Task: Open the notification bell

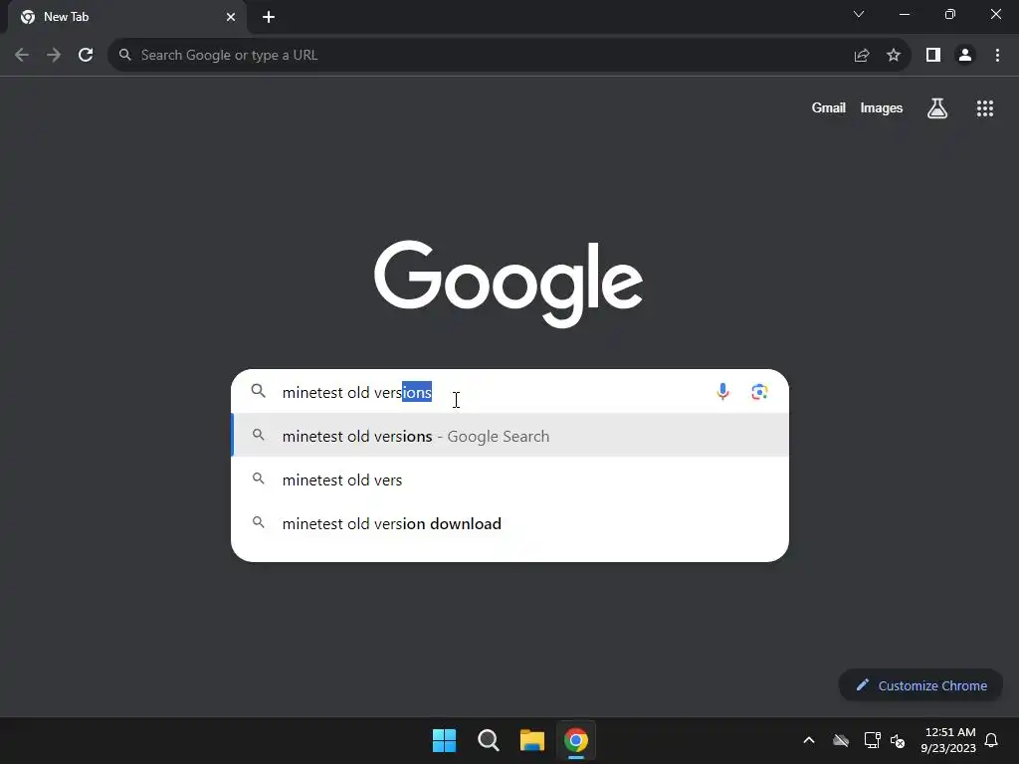Action: pyautogui.click(x=992, y=740)
